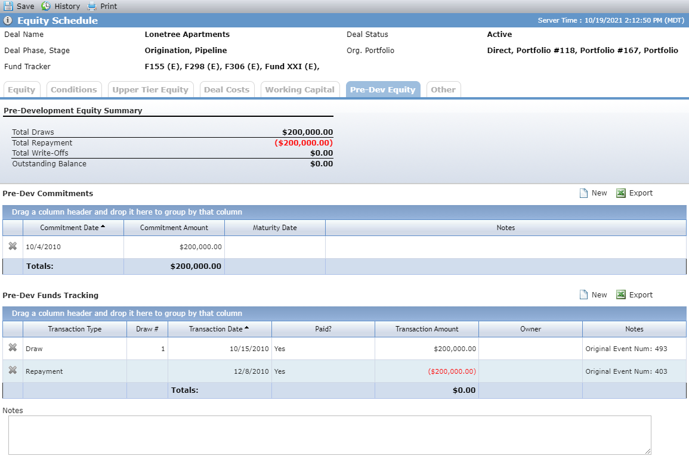Go to Upper Tier Equity tab

[x=150, y=89]
